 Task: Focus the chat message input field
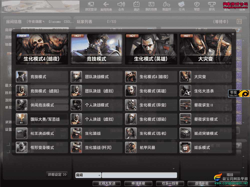(139, 175)
